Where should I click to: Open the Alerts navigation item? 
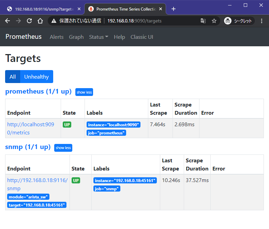[57, 37]
